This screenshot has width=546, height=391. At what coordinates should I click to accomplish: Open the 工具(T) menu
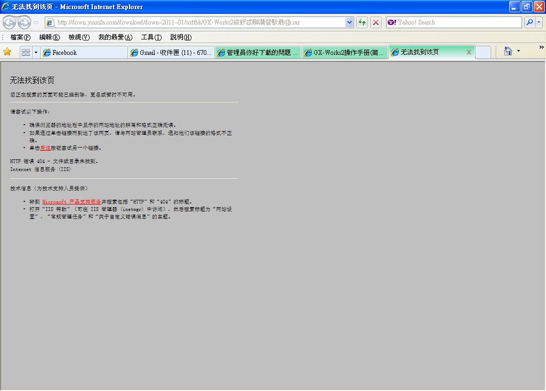tap(151, 37)
